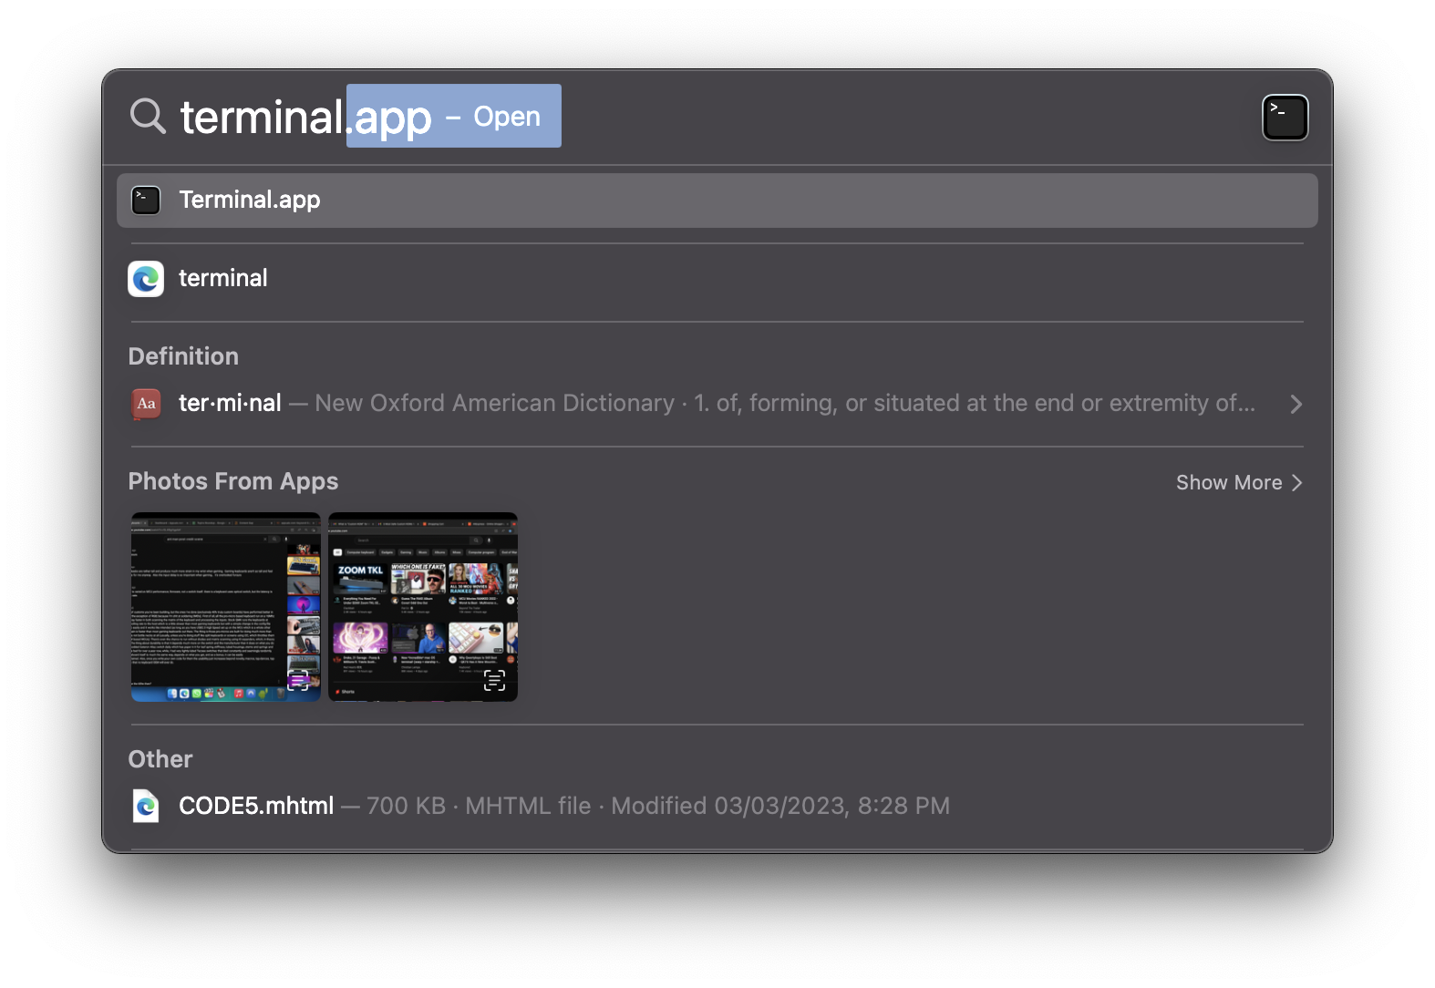Image resolution: width=1435 pixels, height=988 pixels.
Task: Expand the ter·mi·nal definition with the chevron
Action: tap(1296, 404)
